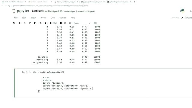Open the Insert menu
This screenshot has height=108, width=192.
[x=43, y=18]
